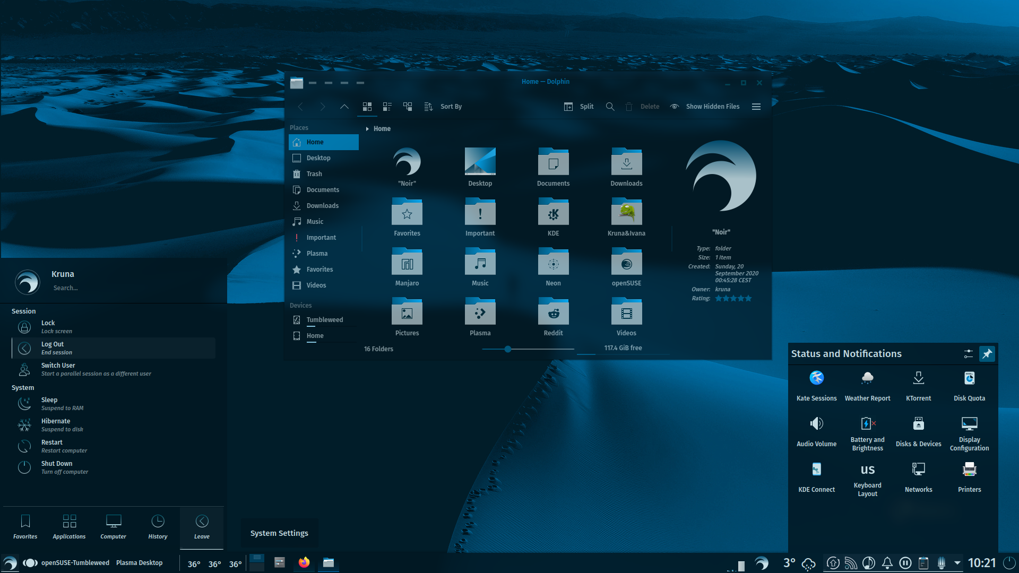Open Dolphin search magnifier
This screenshot has width=1019, height=573.
coord(610,107)
